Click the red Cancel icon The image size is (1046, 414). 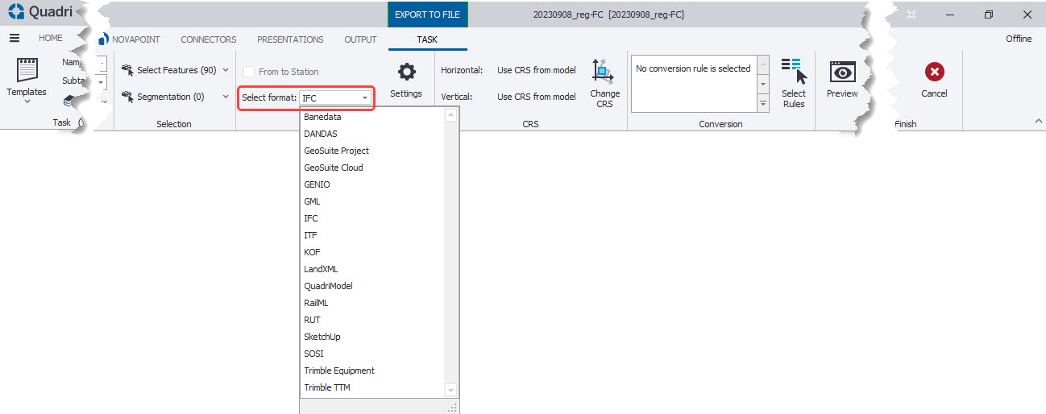coord(934,72)
